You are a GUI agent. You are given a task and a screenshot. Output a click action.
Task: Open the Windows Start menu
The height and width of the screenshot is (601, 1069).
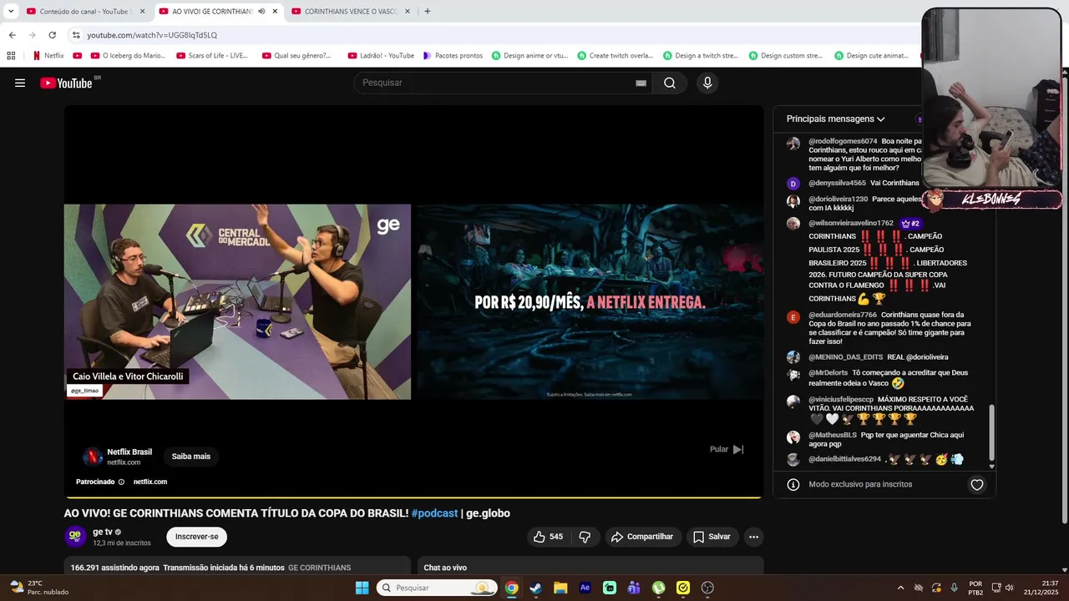coord(362,588)
